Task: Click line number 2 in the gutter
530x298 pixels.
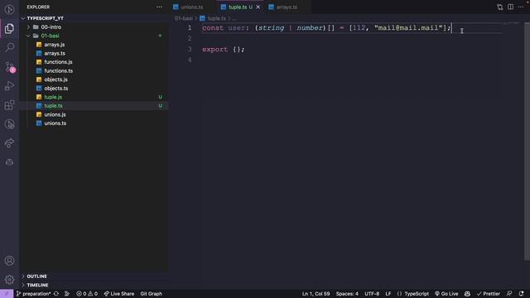Action: pos(190,39)
